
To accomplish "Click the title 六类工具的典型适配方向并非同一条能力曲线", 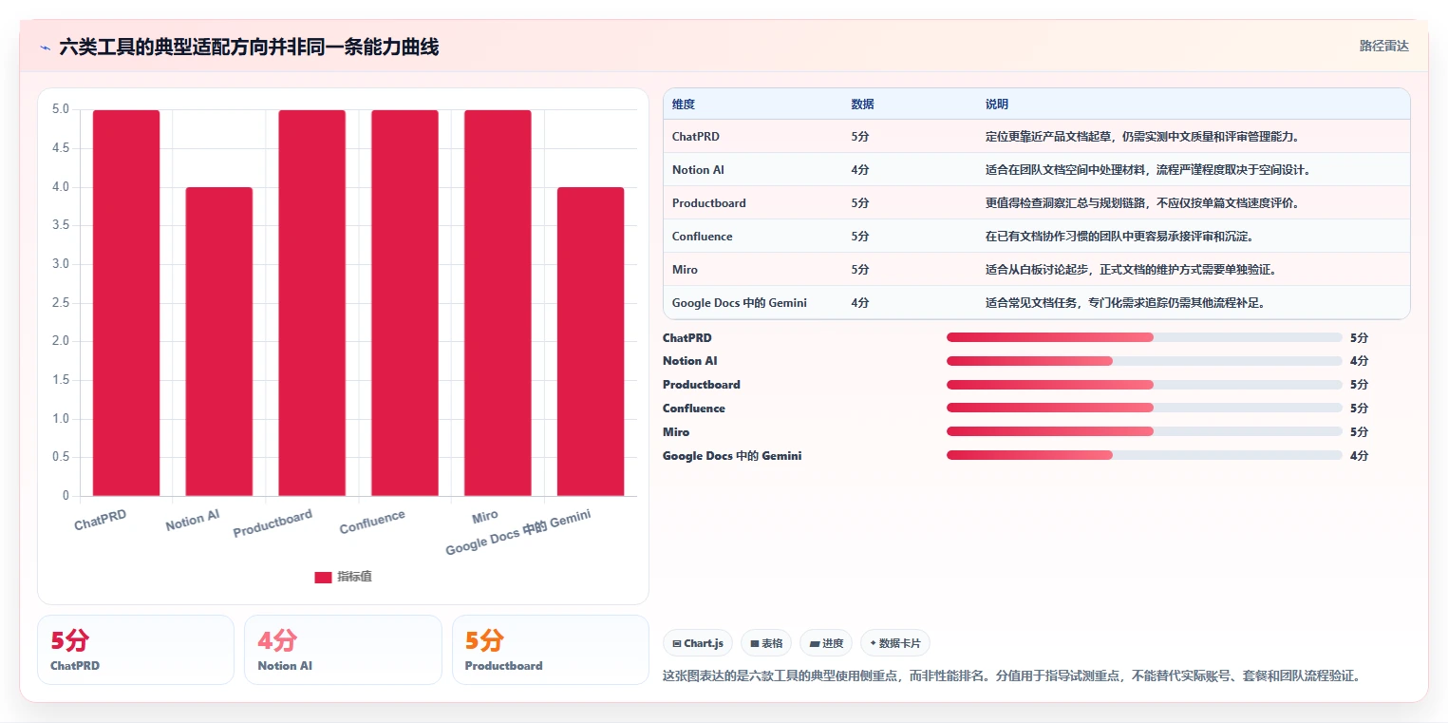I will coord(249,47).
